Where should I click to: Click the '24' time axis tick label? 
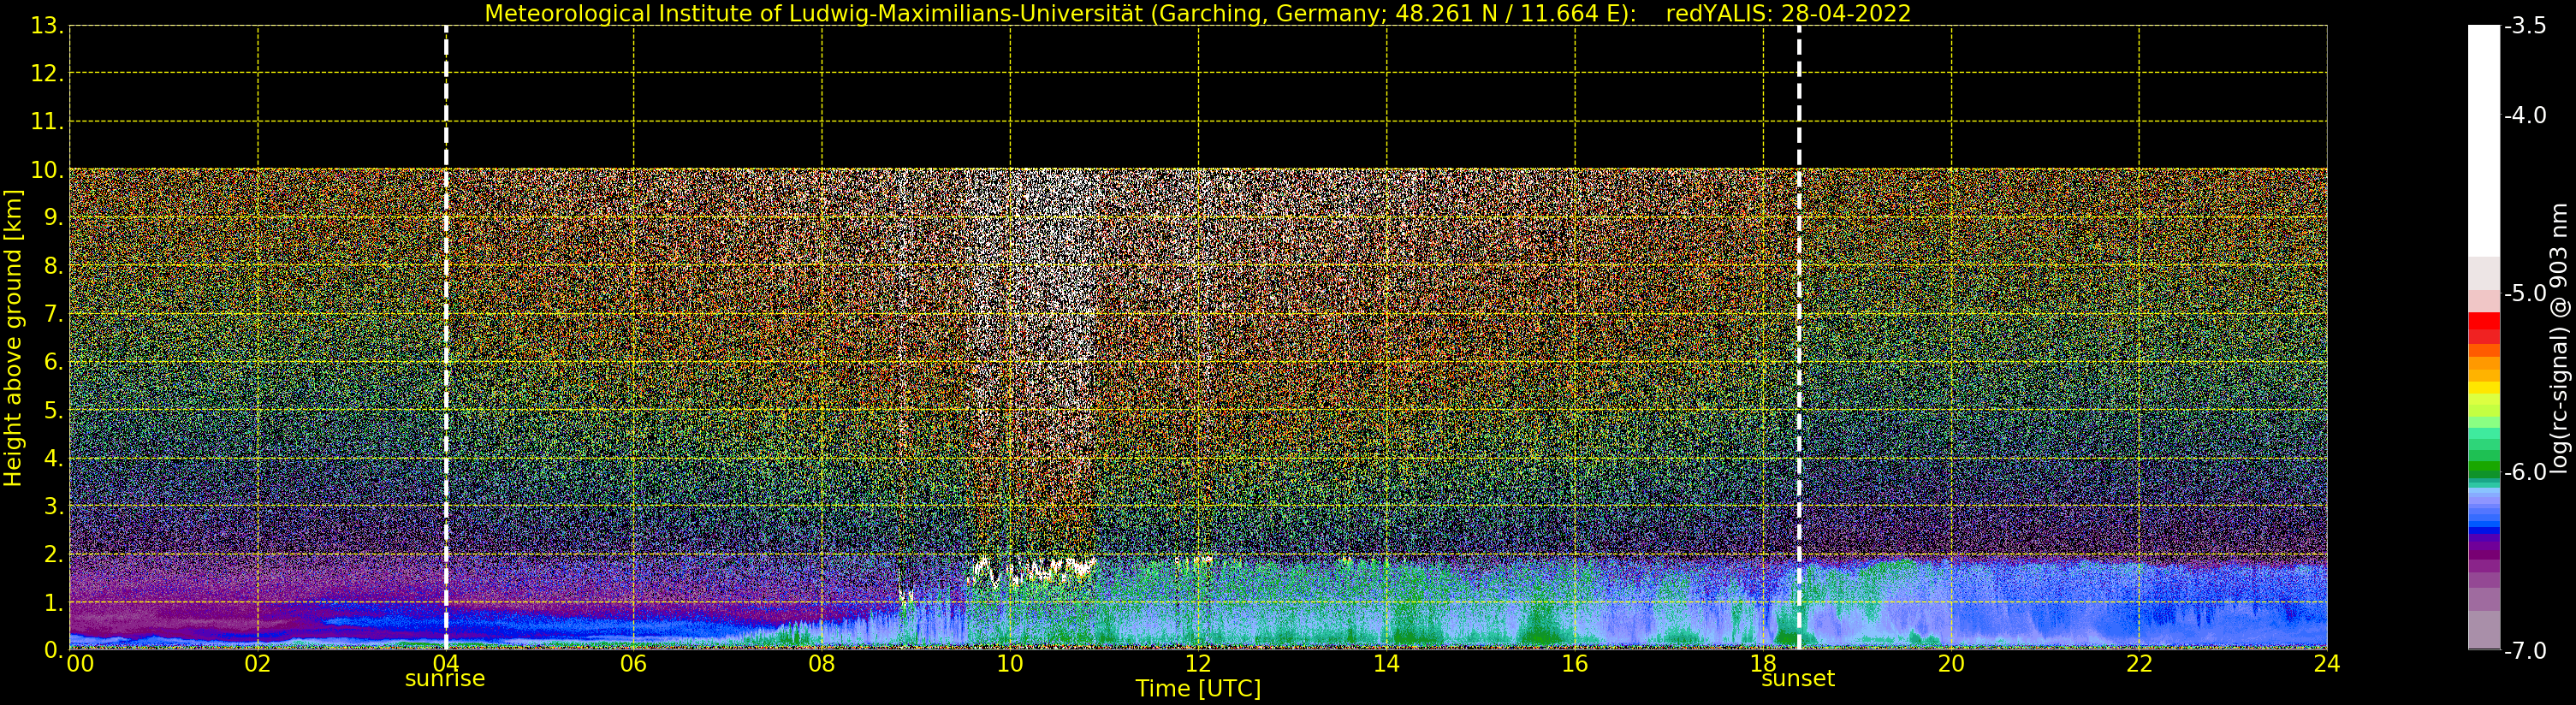(2327, 664)
